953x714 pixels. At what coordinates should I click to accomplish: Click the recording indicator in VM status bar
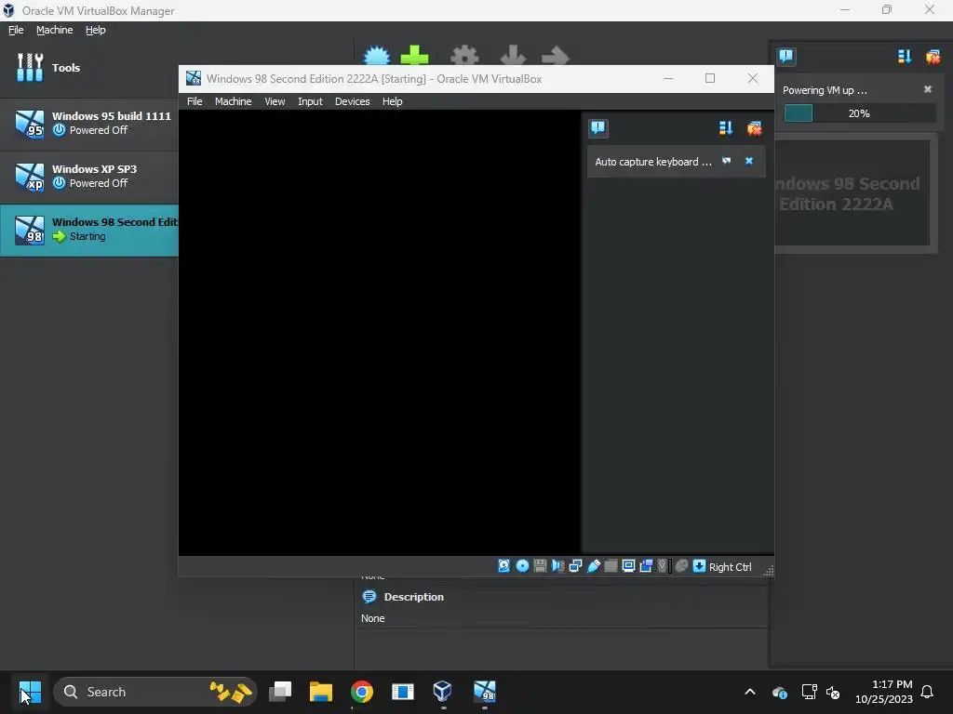tap(646, 566)
